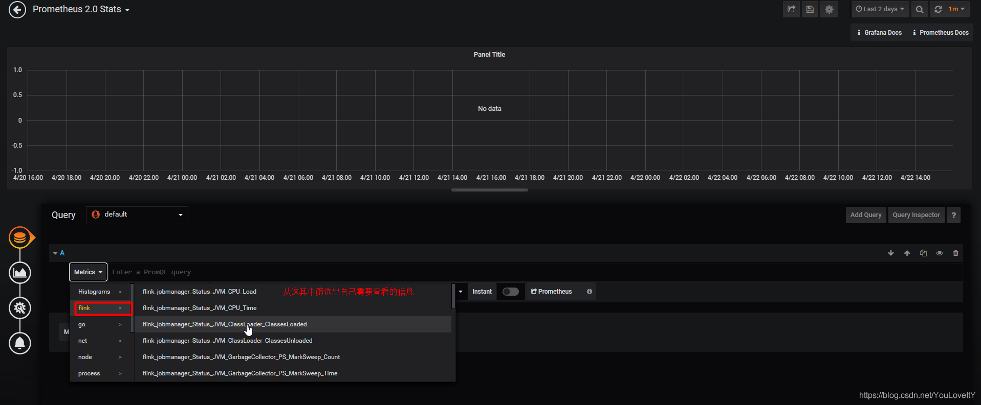Save the dashboard with disk icon
This screenshot has width=981, height=405.
810,9
